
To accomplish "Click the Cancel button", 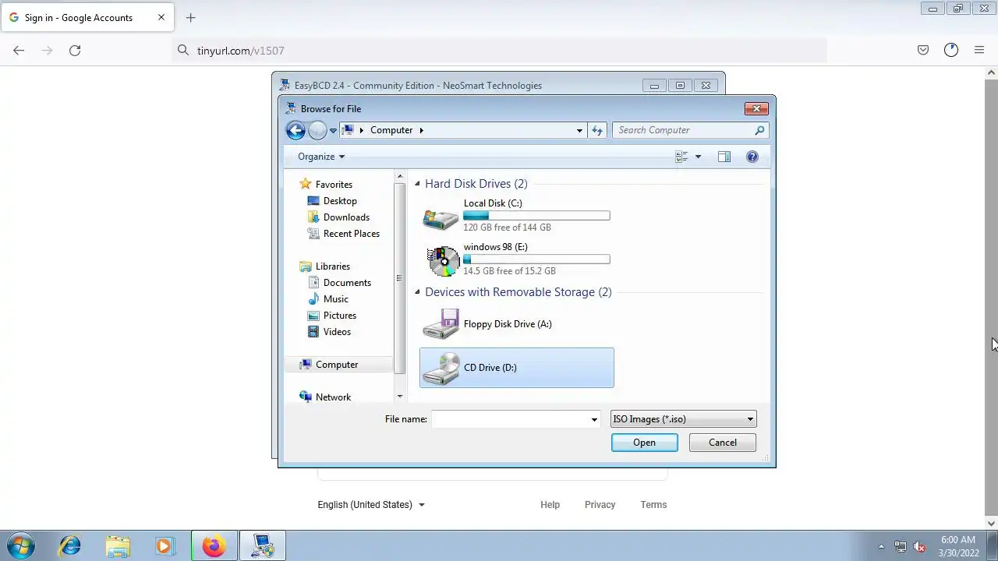I will click(x=723, y=443).
